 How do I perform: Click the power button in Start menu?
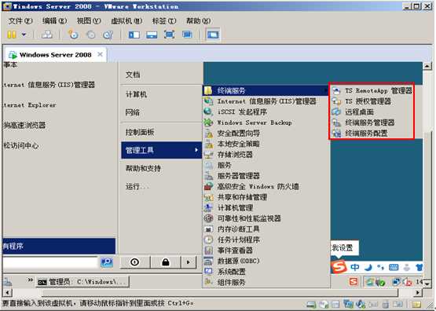(x=135, y=262)
